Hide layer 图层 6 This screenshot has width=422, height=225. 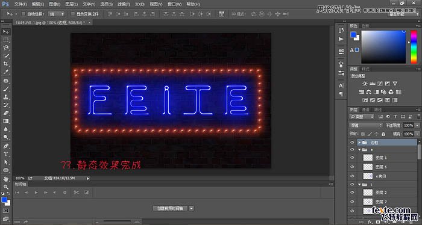pos(352,167)
